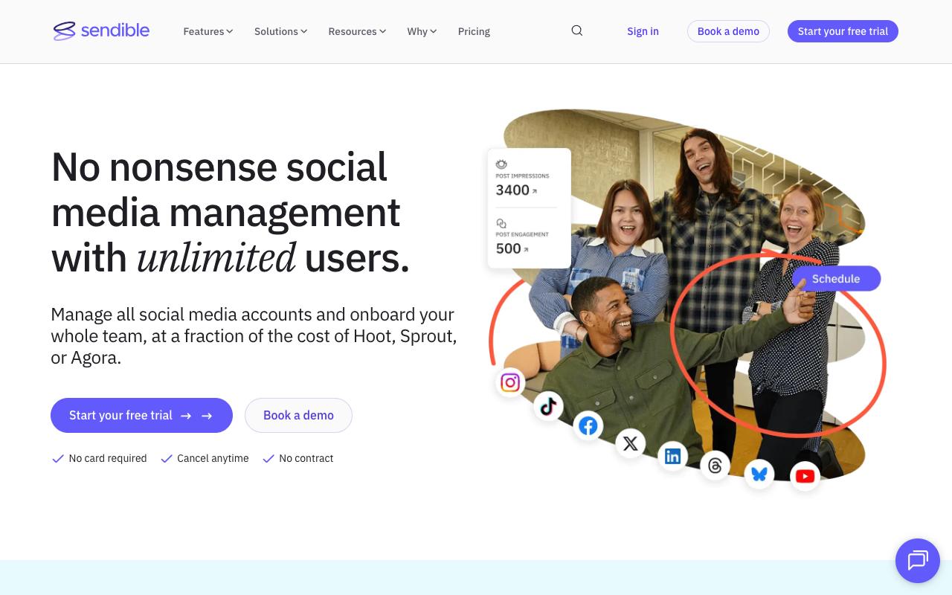Screen dimensions: 952x595
Task: Expand the Resources dropdown menu
Action: pos(357,31)
